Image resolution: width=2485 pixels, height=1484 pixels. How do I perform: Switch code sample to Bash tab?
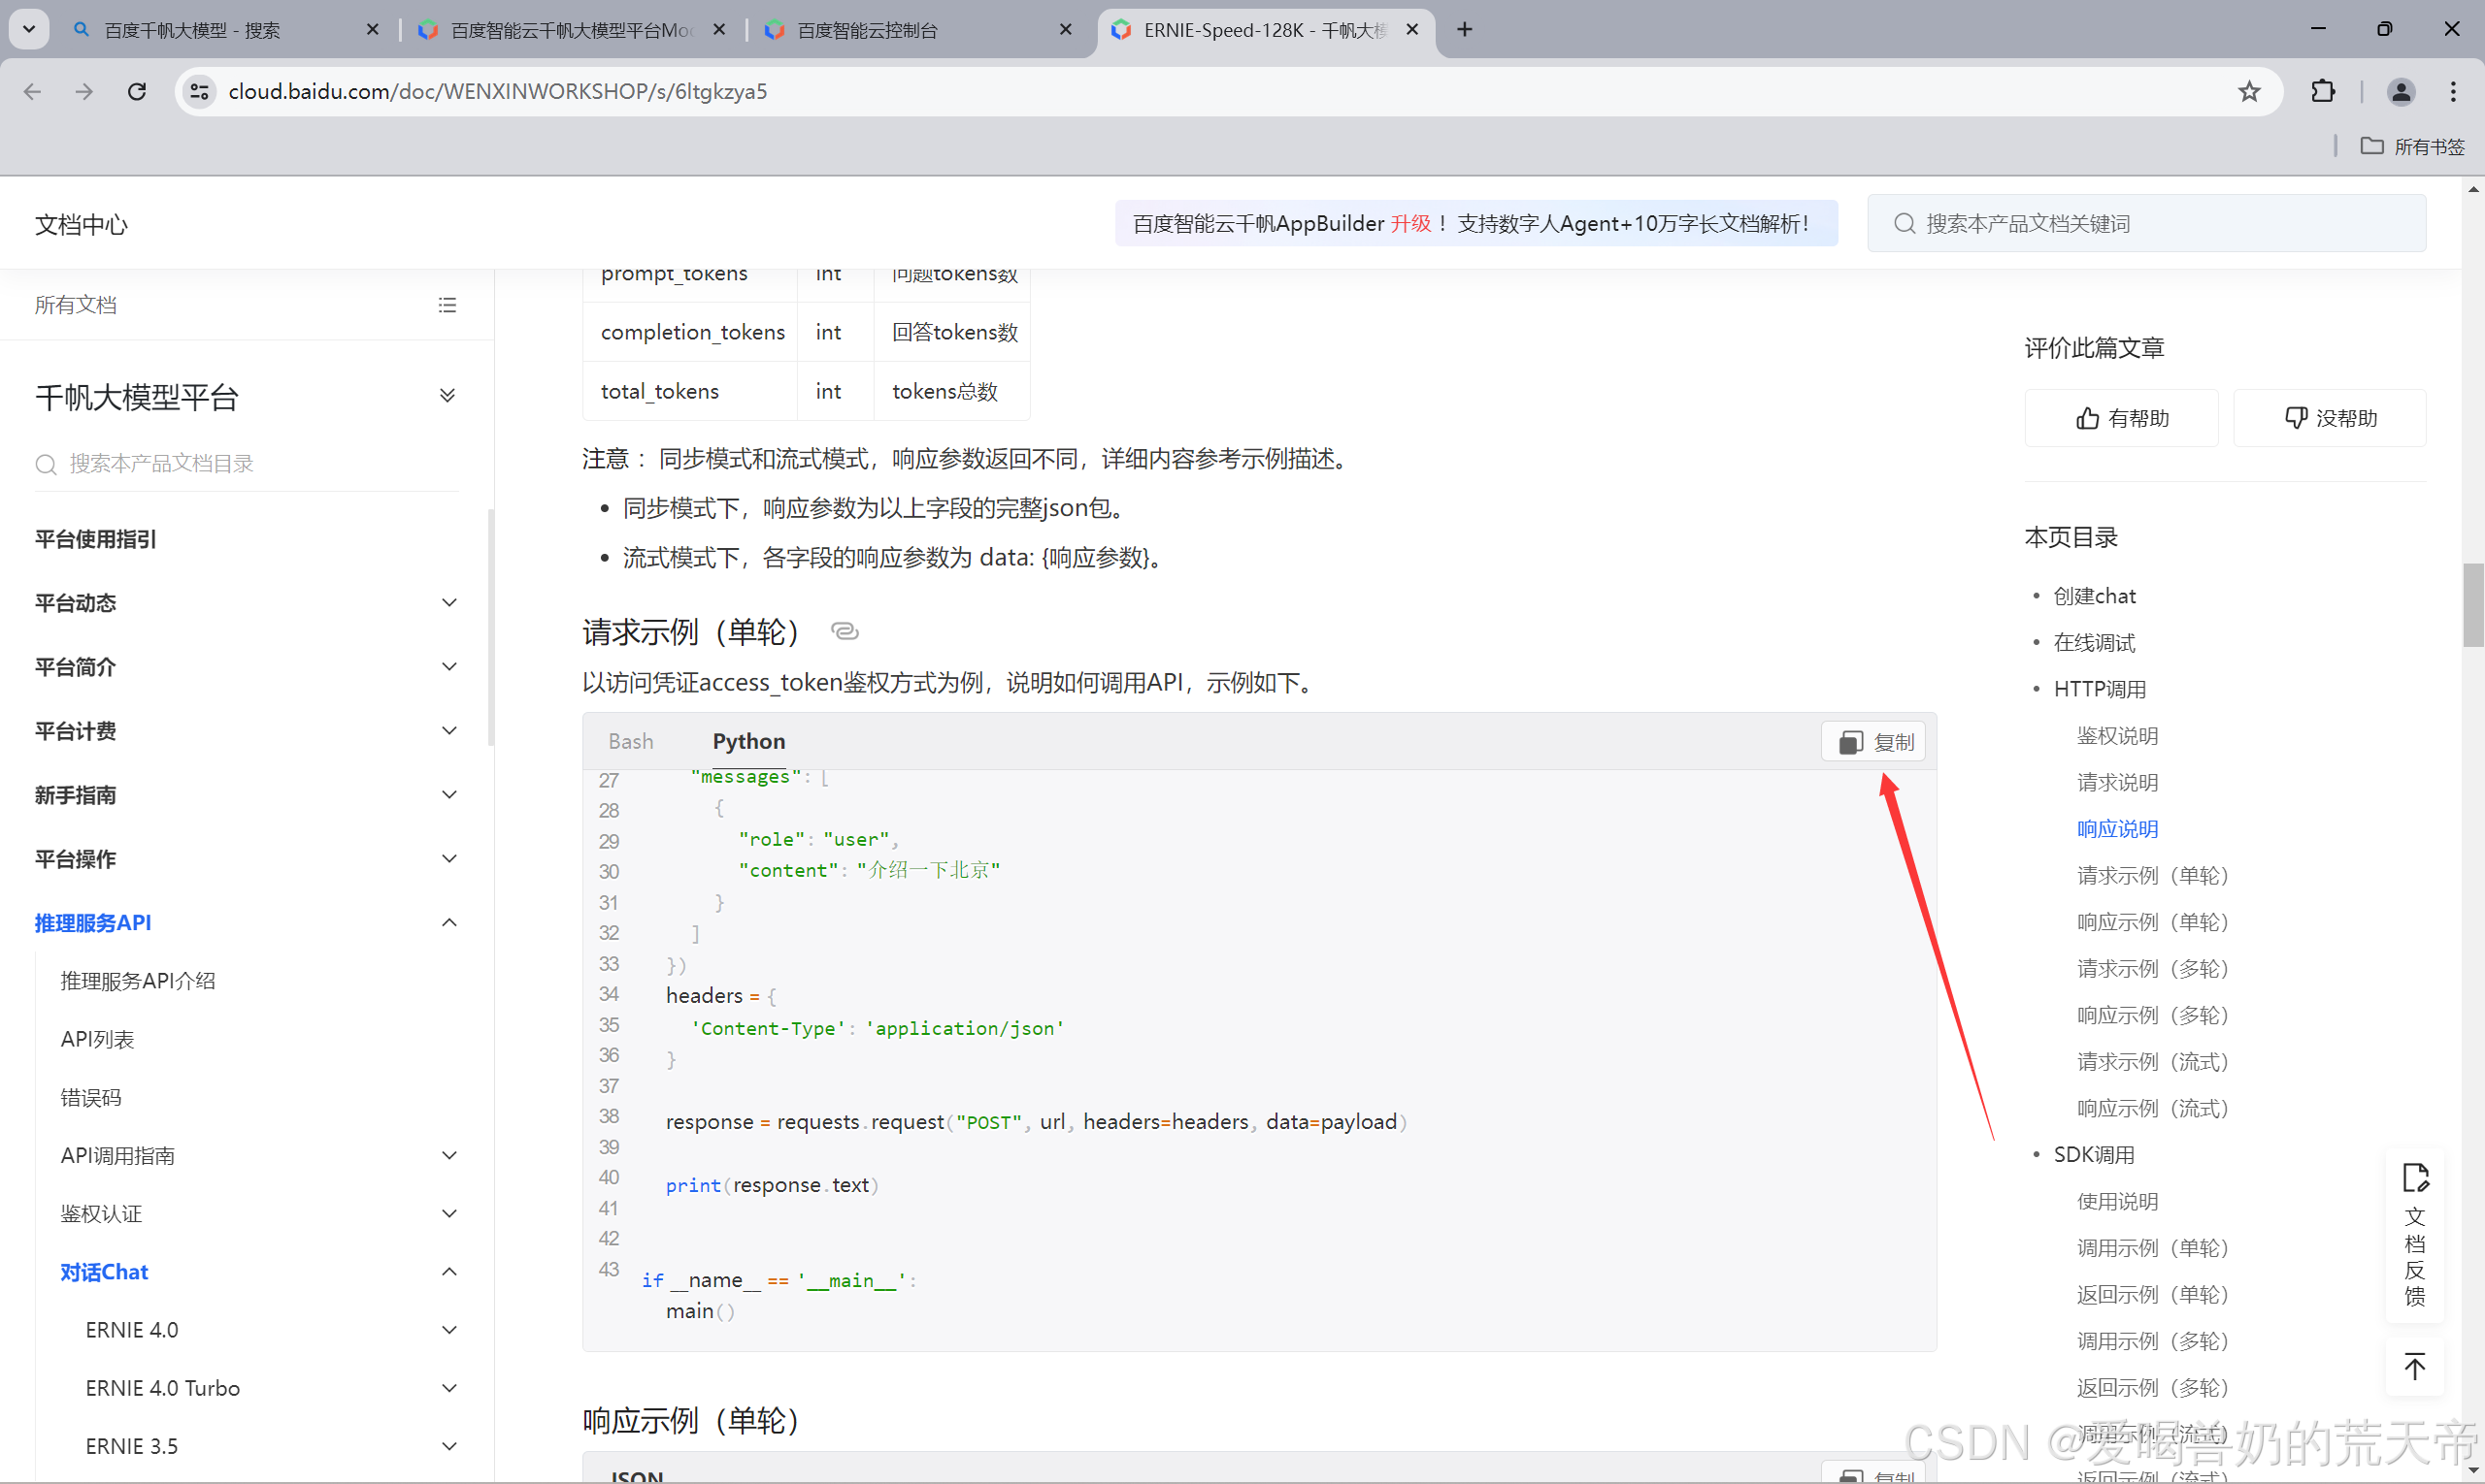[x=631, y=741]
